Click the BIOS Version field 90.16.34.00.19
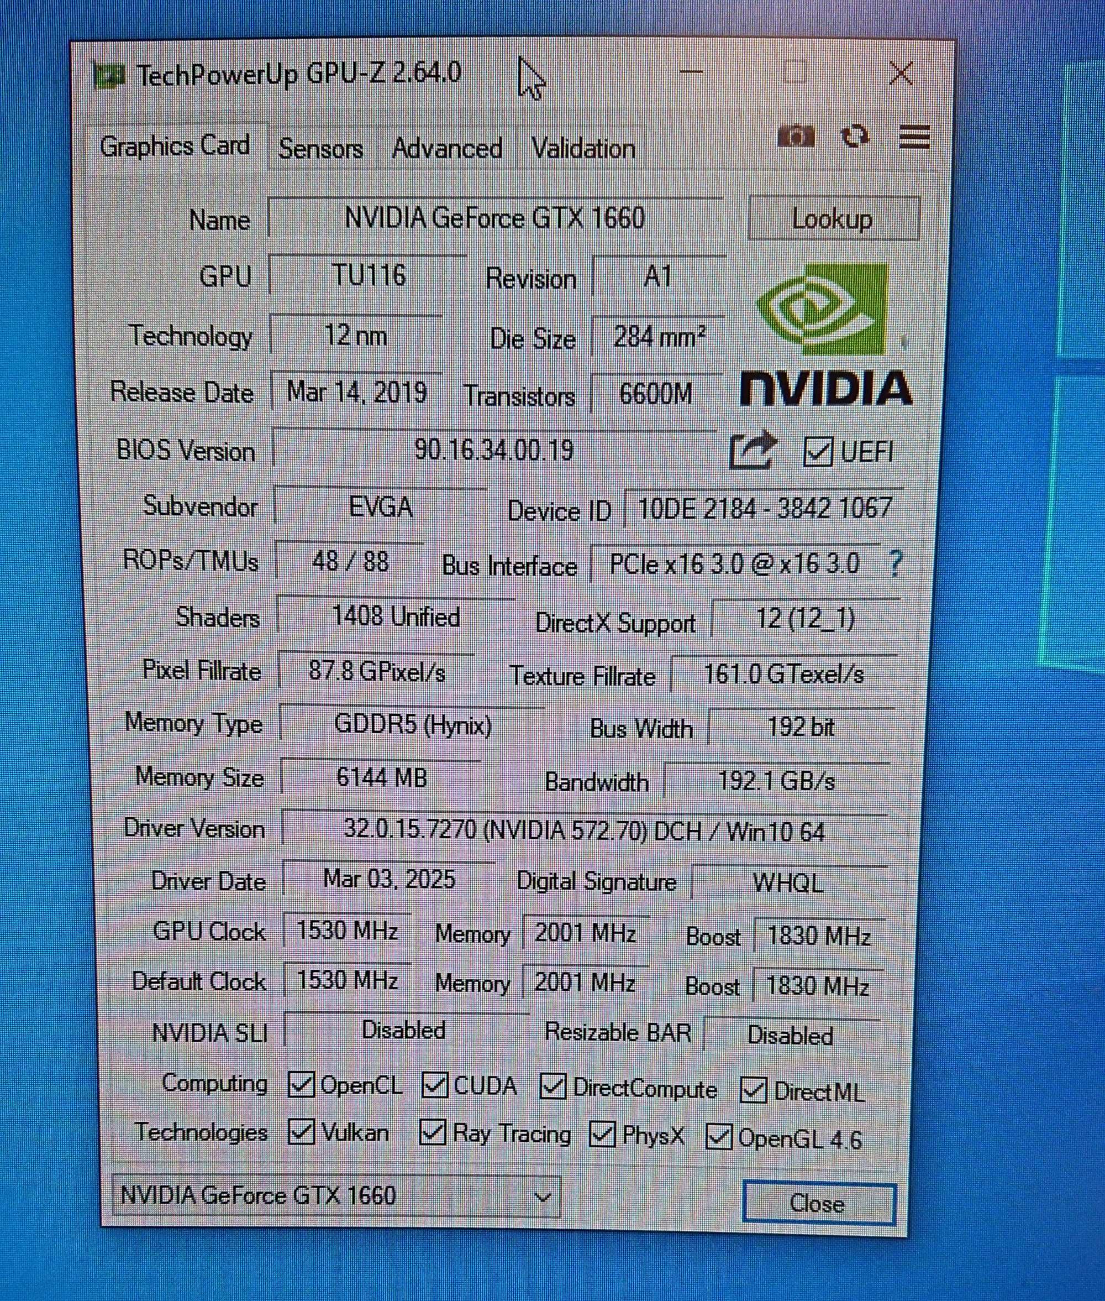Image resolution: width=1105 pixels, height=1301 pixels. pos(494,450)
